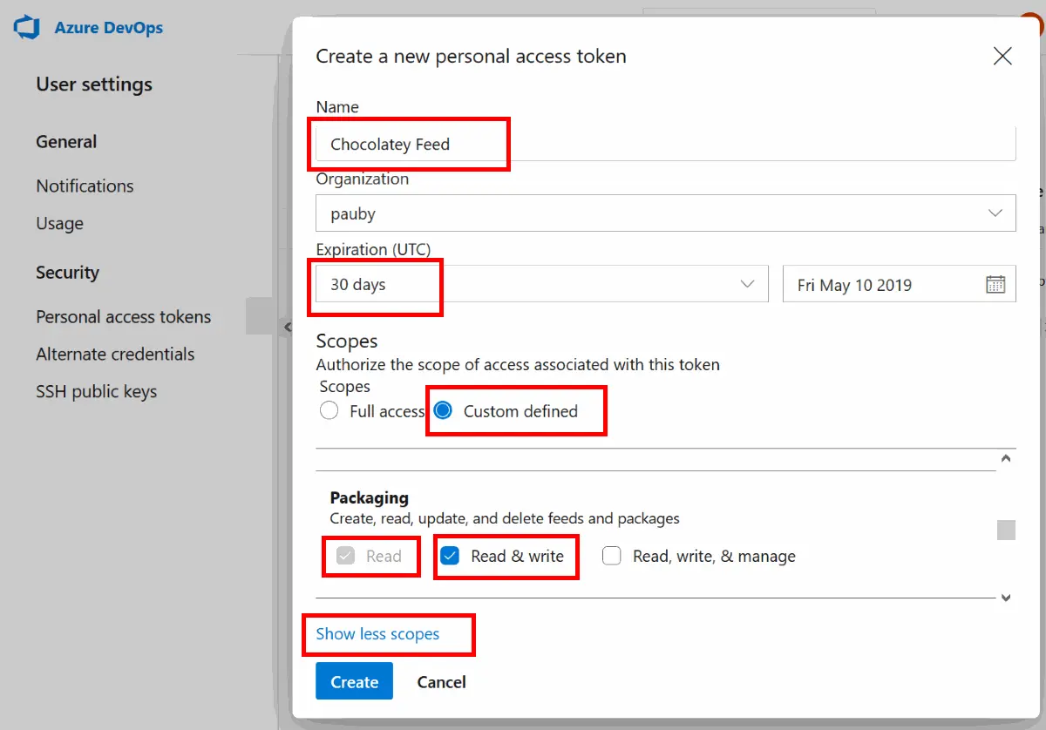
Task: Click the expiration date field Fri May 10 2019
Action: 900,284
